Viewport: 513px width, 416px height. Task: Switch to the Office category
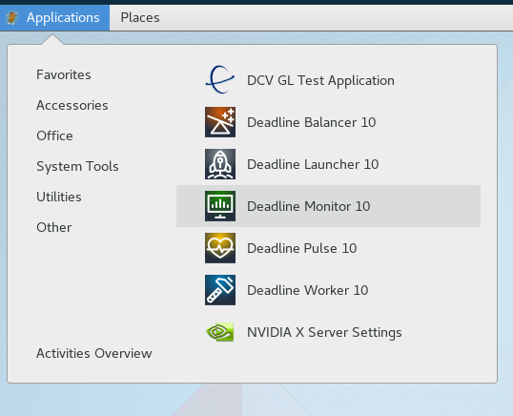pos(54,135)
